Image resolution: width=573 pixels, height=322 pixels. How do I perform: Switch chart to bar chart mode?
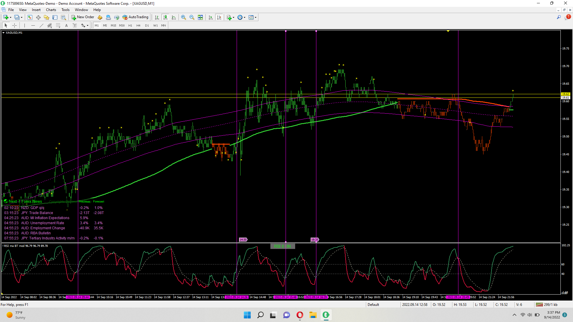tap(157, 17)
